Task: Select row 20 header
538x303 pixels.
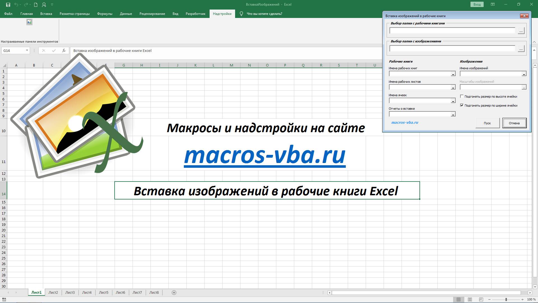Action: point(4,230)
